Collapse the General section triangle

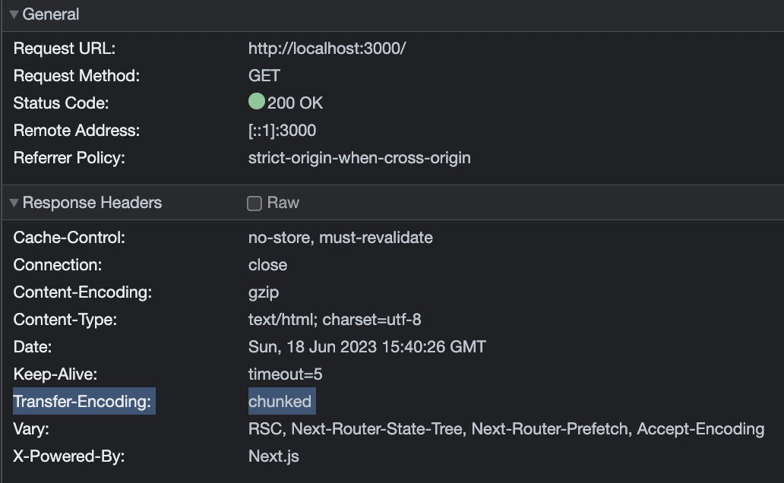click(14, 14)
